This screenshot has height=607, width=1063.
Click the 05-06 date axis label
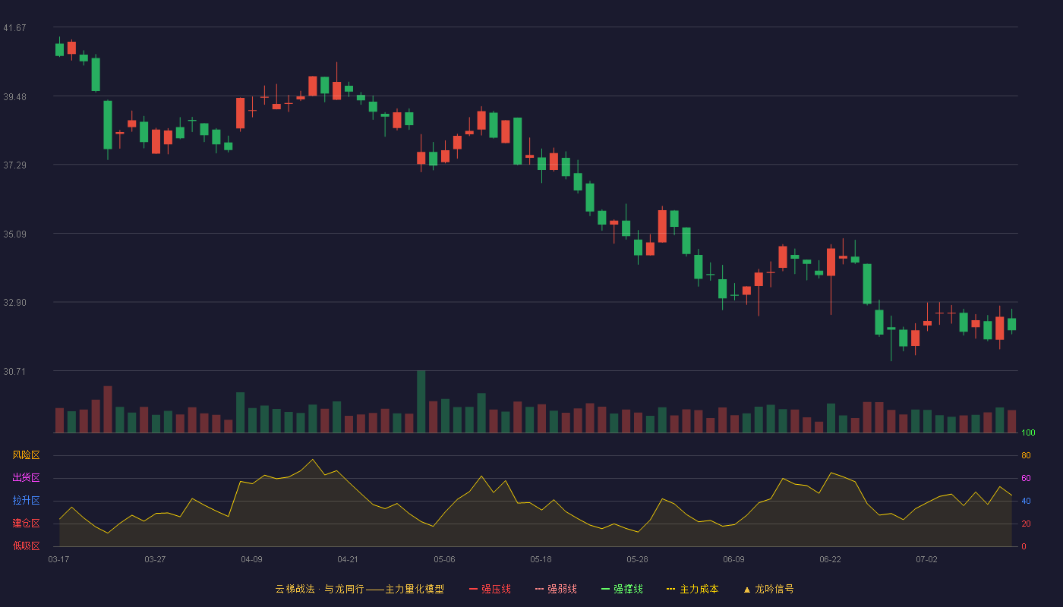[x=444, y=559]
